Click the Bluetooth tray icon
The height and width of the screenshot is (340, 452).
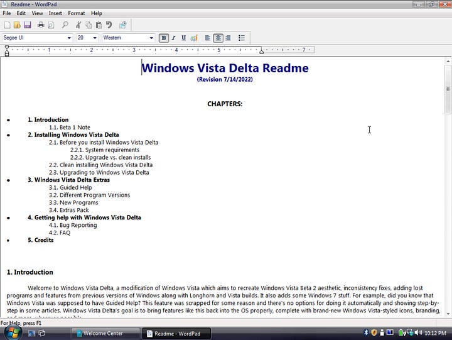pos(366,332)
